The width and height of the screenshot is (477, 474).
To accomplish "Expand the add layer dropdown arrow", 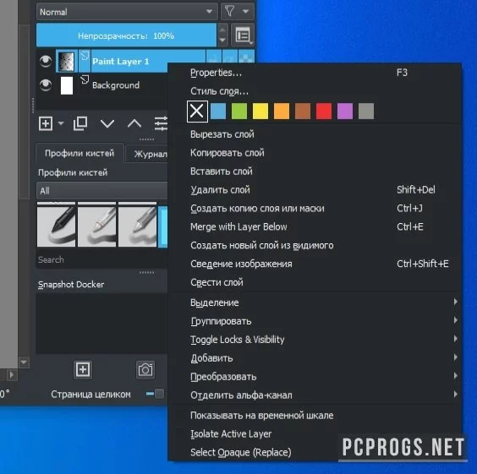I will (61, 123).
